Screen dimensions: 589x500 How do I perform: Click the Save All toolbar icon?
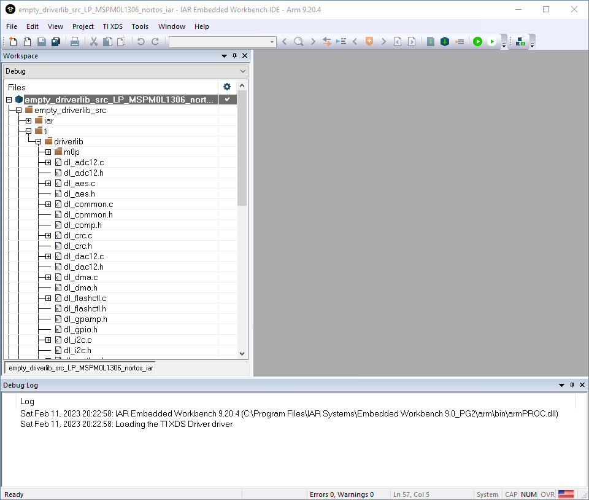pos(55,42)
